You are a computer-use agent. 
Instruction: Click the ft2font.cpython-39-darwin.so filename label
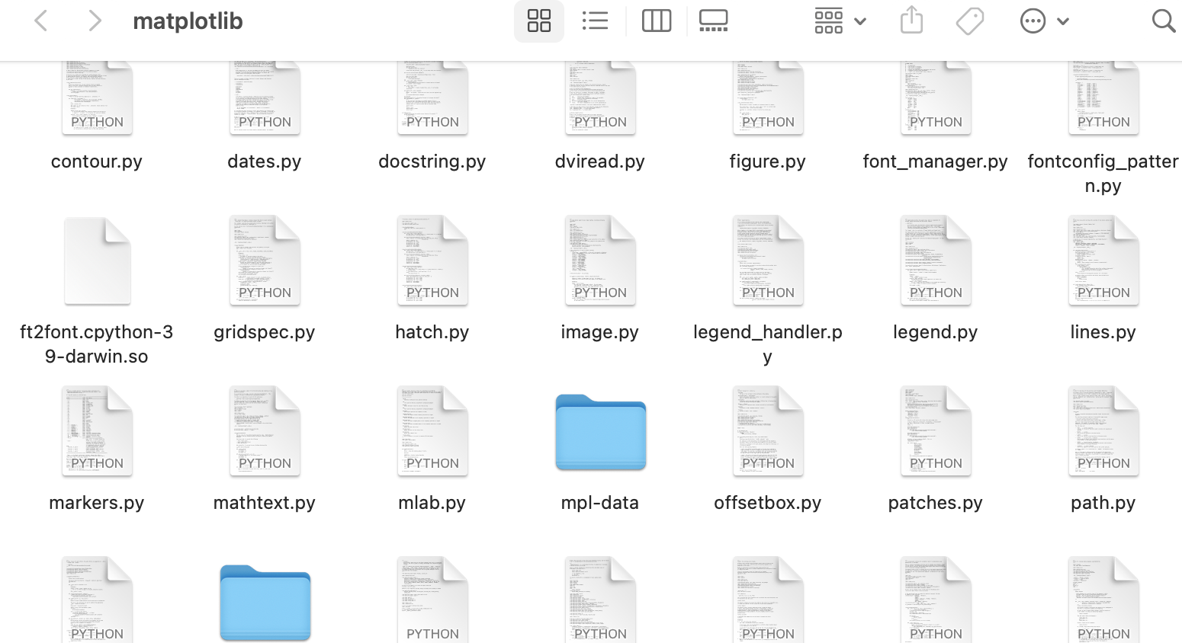point(97,344)
